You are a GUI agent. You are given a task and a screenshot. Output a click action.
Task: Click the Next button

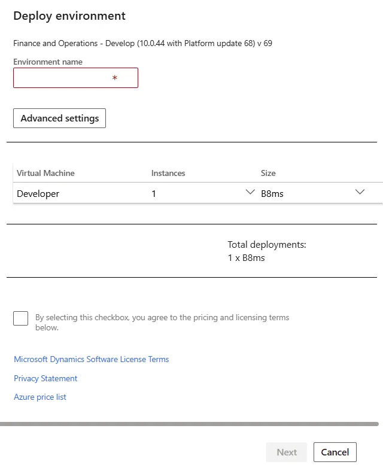coord(287,452)
